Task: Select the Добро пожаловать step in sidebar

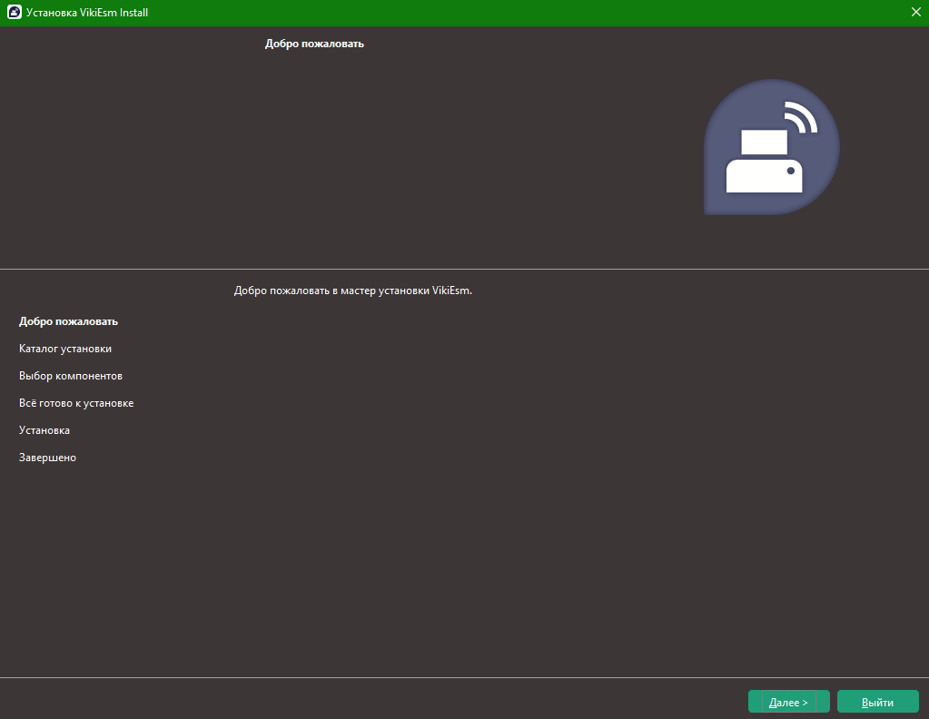Action: 68,321
